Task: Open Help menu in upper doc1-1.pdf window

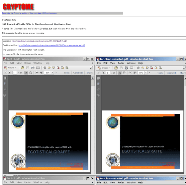Action: pos(47,63)
